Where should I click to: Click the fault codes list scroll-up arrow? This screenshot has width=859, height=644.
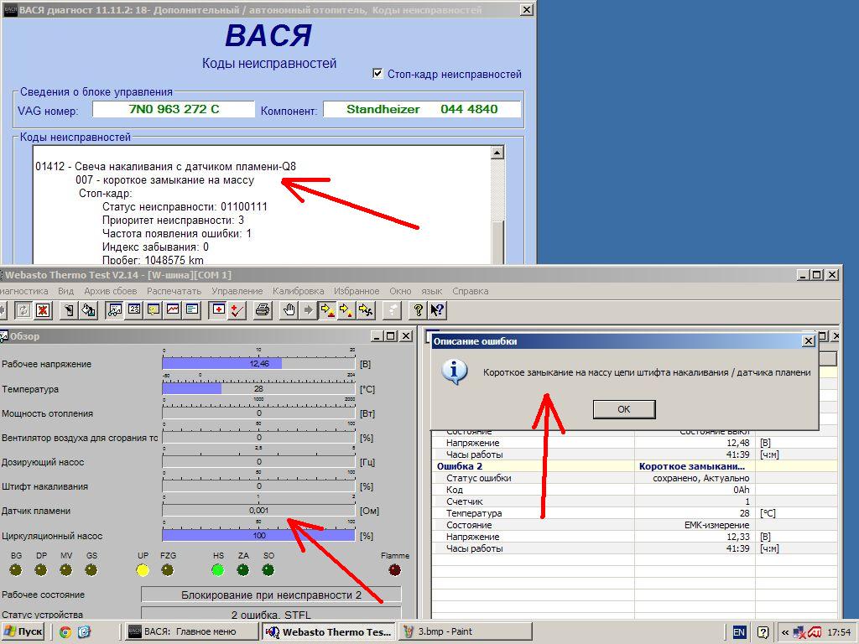(497, 153)
